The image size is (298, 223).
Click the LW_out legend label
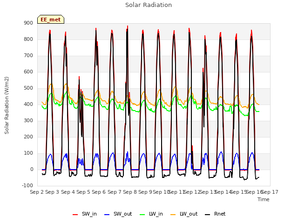[x=189, y=214]
